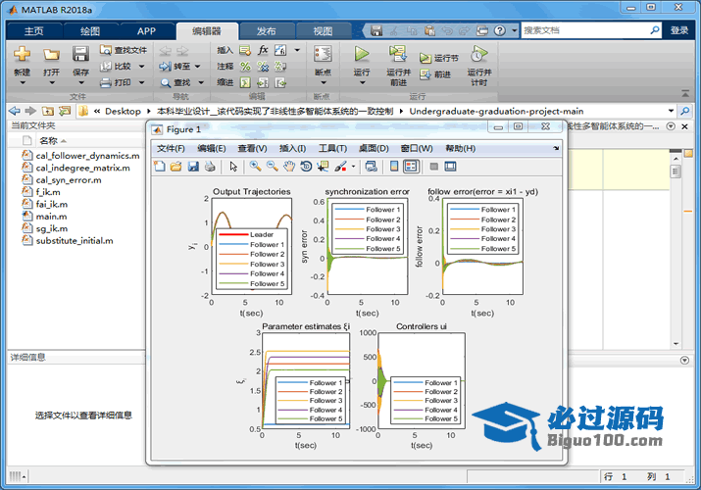Open the brush tool dropdown arrow in Figure toolbar
This screenshot has width=701, height=490.
click(354, 168)
